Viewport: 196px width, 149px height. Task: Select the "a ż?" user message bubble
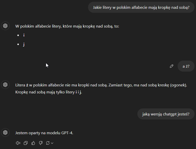186,66
